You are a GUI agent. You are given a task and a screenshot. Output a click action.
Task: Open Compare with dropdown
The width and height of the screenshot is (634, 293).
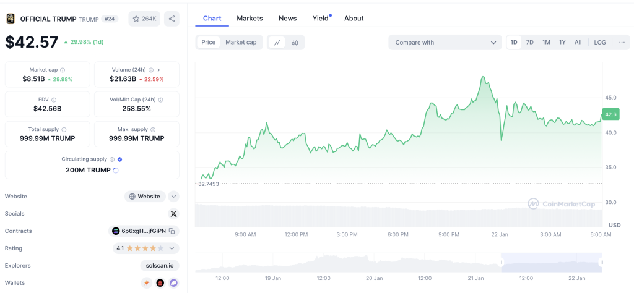[x=445, y=43]
